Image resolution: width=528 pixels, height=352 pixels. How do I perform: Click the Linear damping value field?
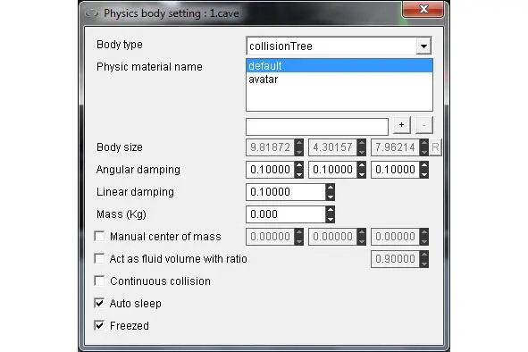(286, 192)
